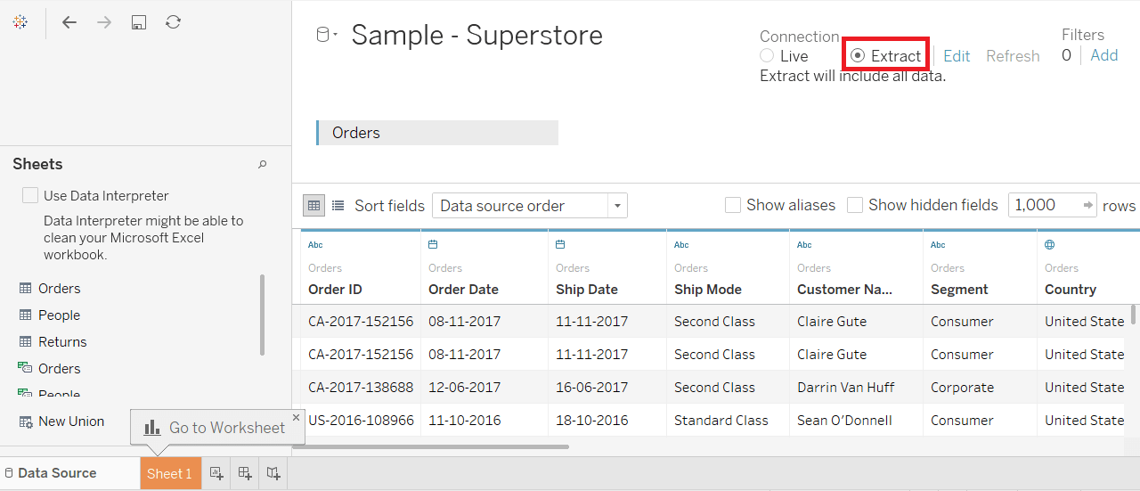Check the Show hidden fields box
The width and height of the screenshot is (1140, 491).
click(855, 205)
